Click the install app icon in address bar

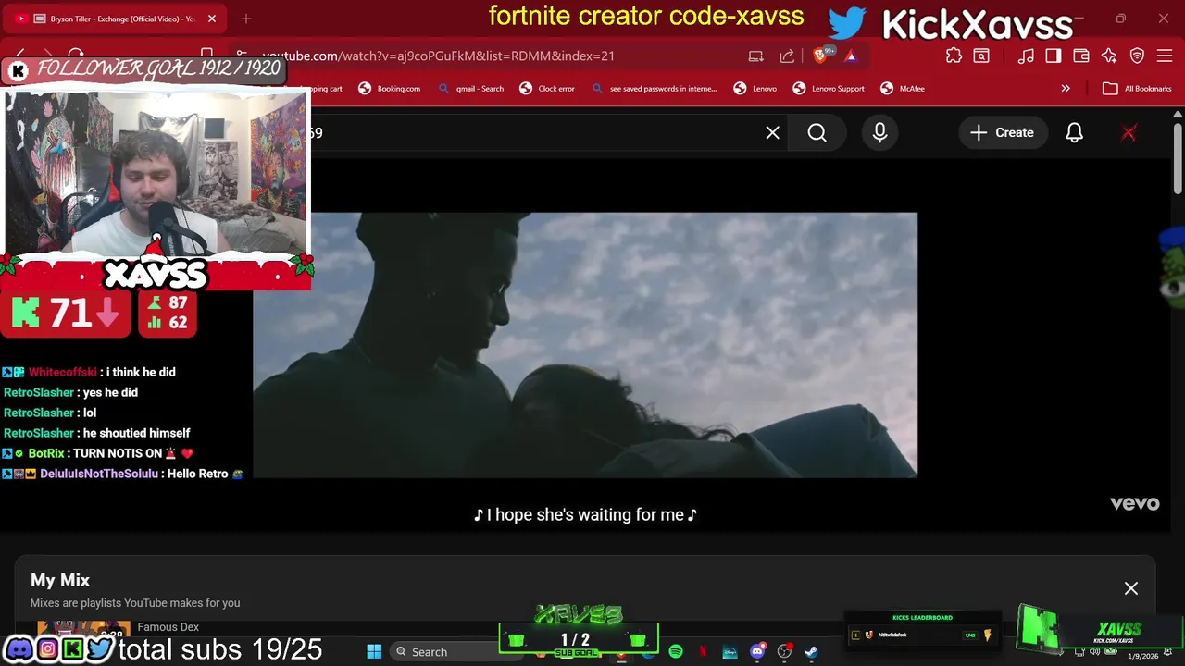click(x=756, y=55)
